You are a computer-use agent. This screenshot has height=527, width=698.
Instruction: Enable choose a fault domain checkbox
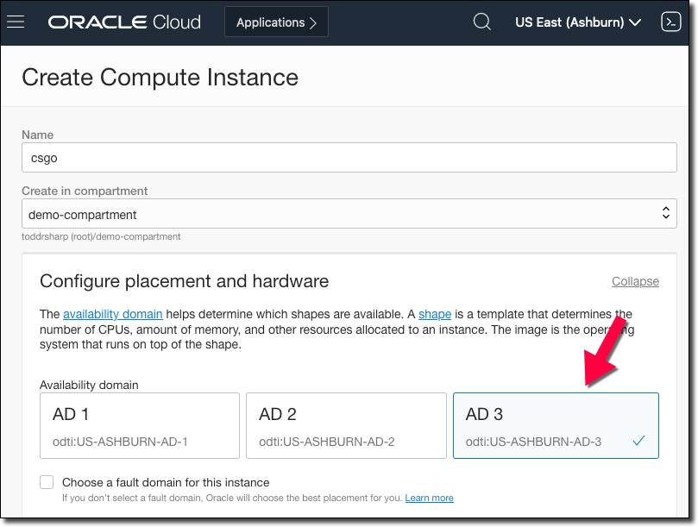tap(47, 482)
